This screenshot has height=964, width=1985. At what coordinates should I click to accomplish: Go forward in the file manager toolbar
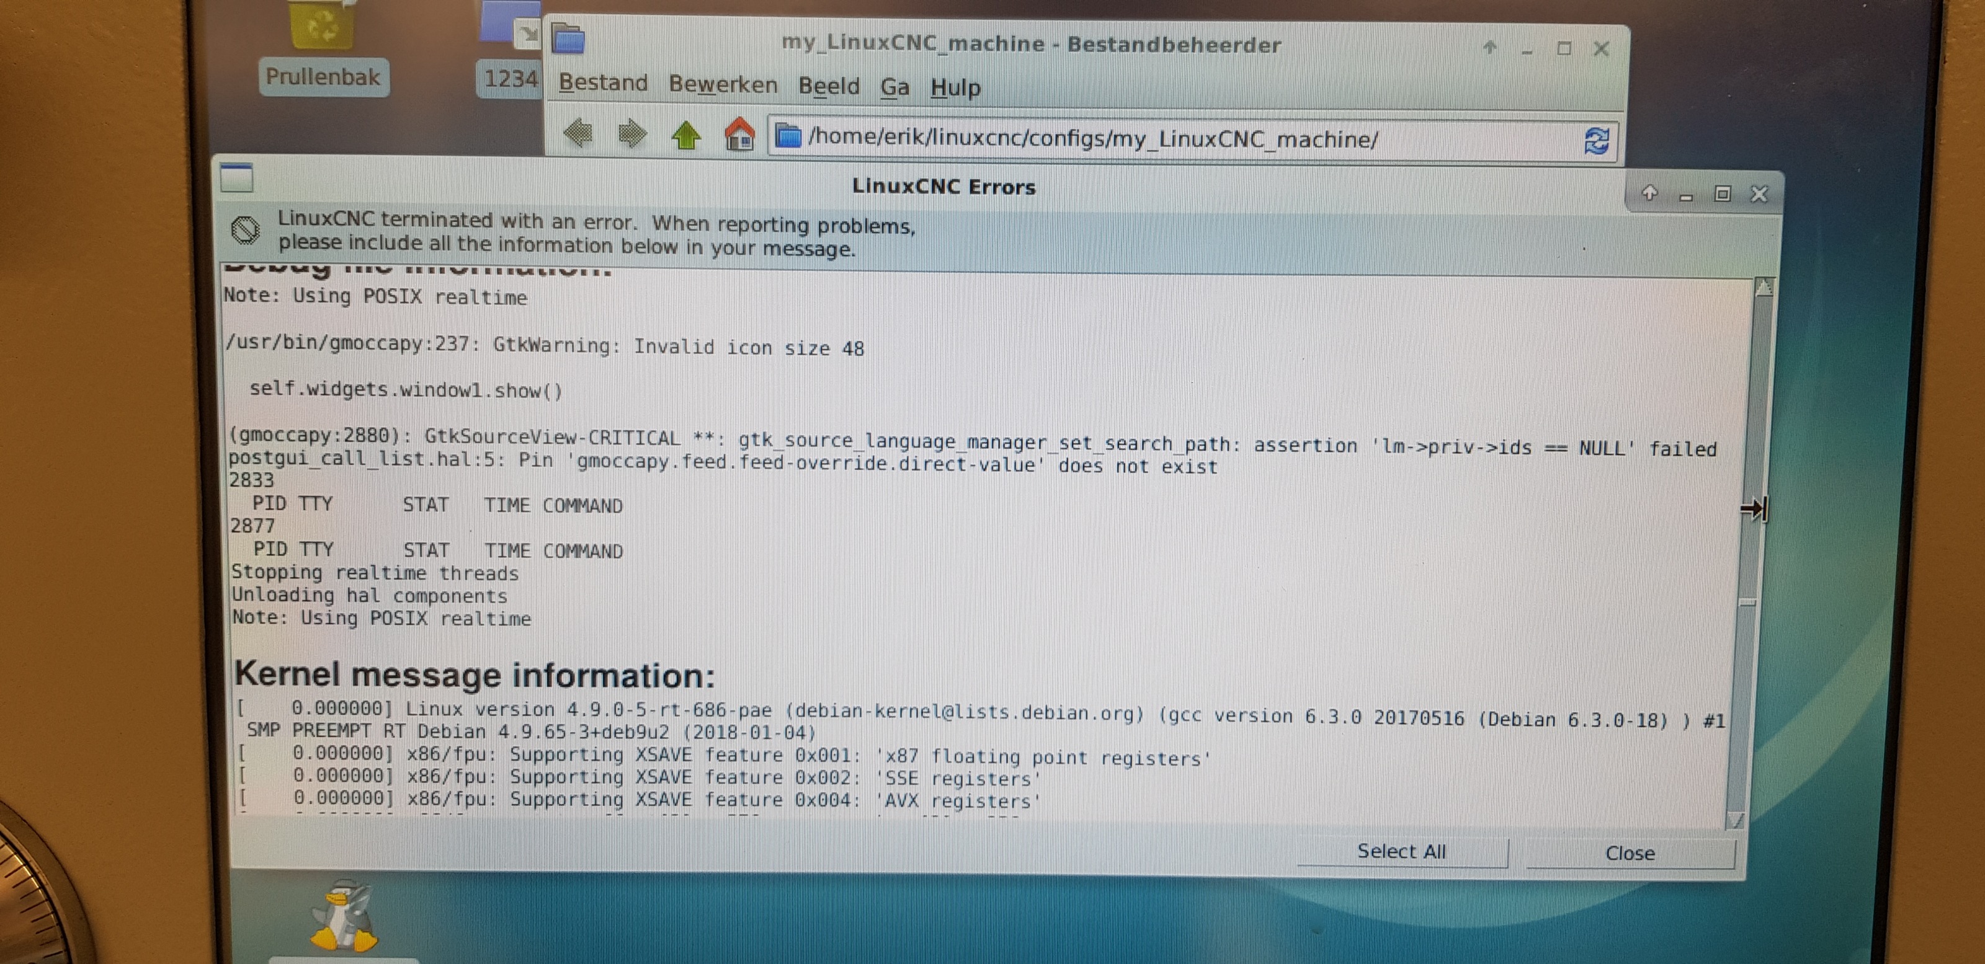pyautogui.click(x=632, y=134)
